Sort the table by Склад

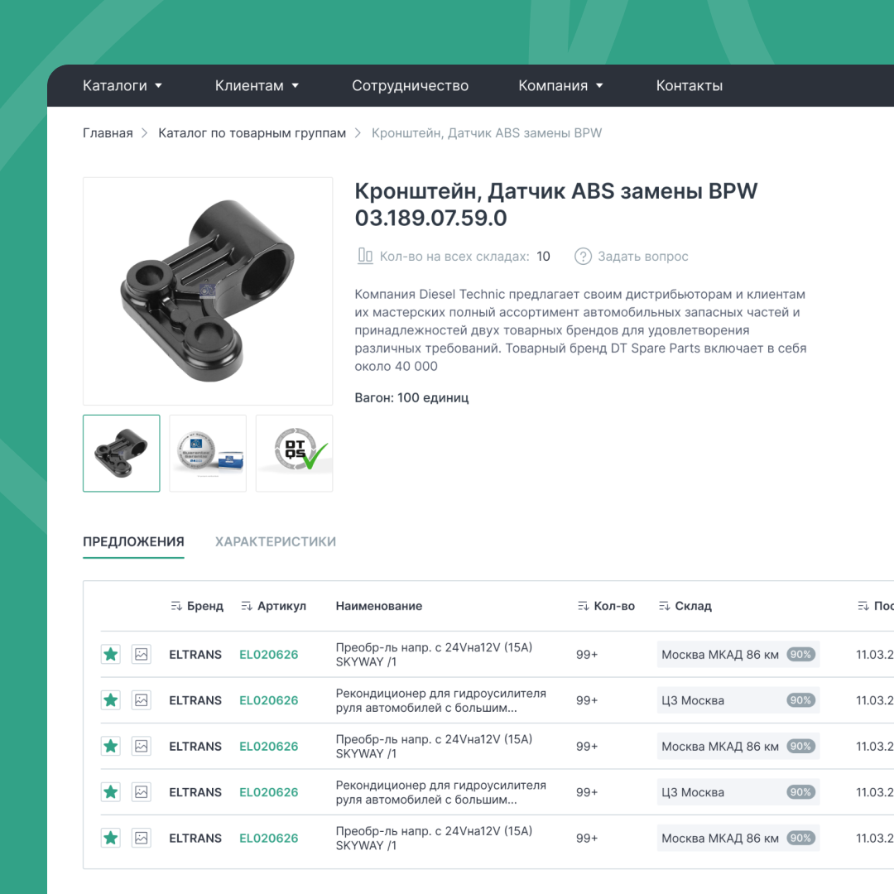point(685,606)
